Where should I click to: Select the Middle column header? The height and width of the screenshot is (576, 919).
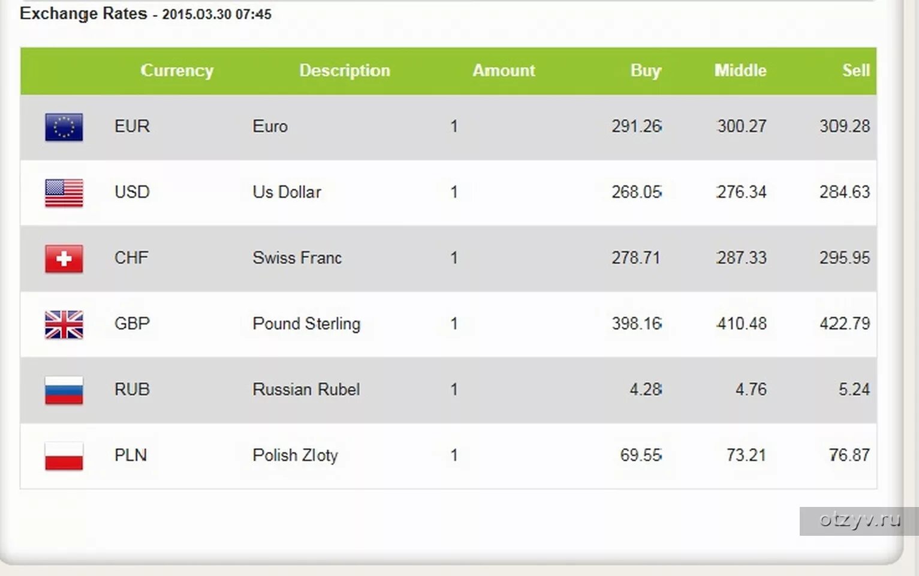point(740,71)
